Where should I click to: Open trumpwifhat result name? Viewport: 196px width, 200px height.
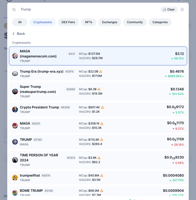(30, 175)
